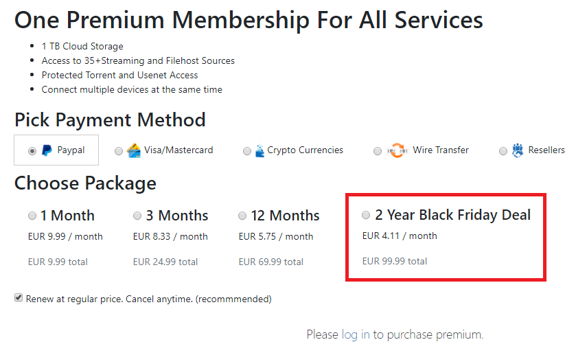Select the Resellers radio button

click(x=503, y=151)
